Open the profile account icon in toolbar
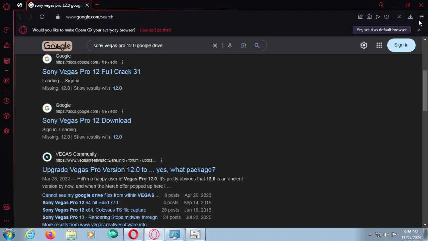Viewport: 428px width, 241px height. click(399, 17)
